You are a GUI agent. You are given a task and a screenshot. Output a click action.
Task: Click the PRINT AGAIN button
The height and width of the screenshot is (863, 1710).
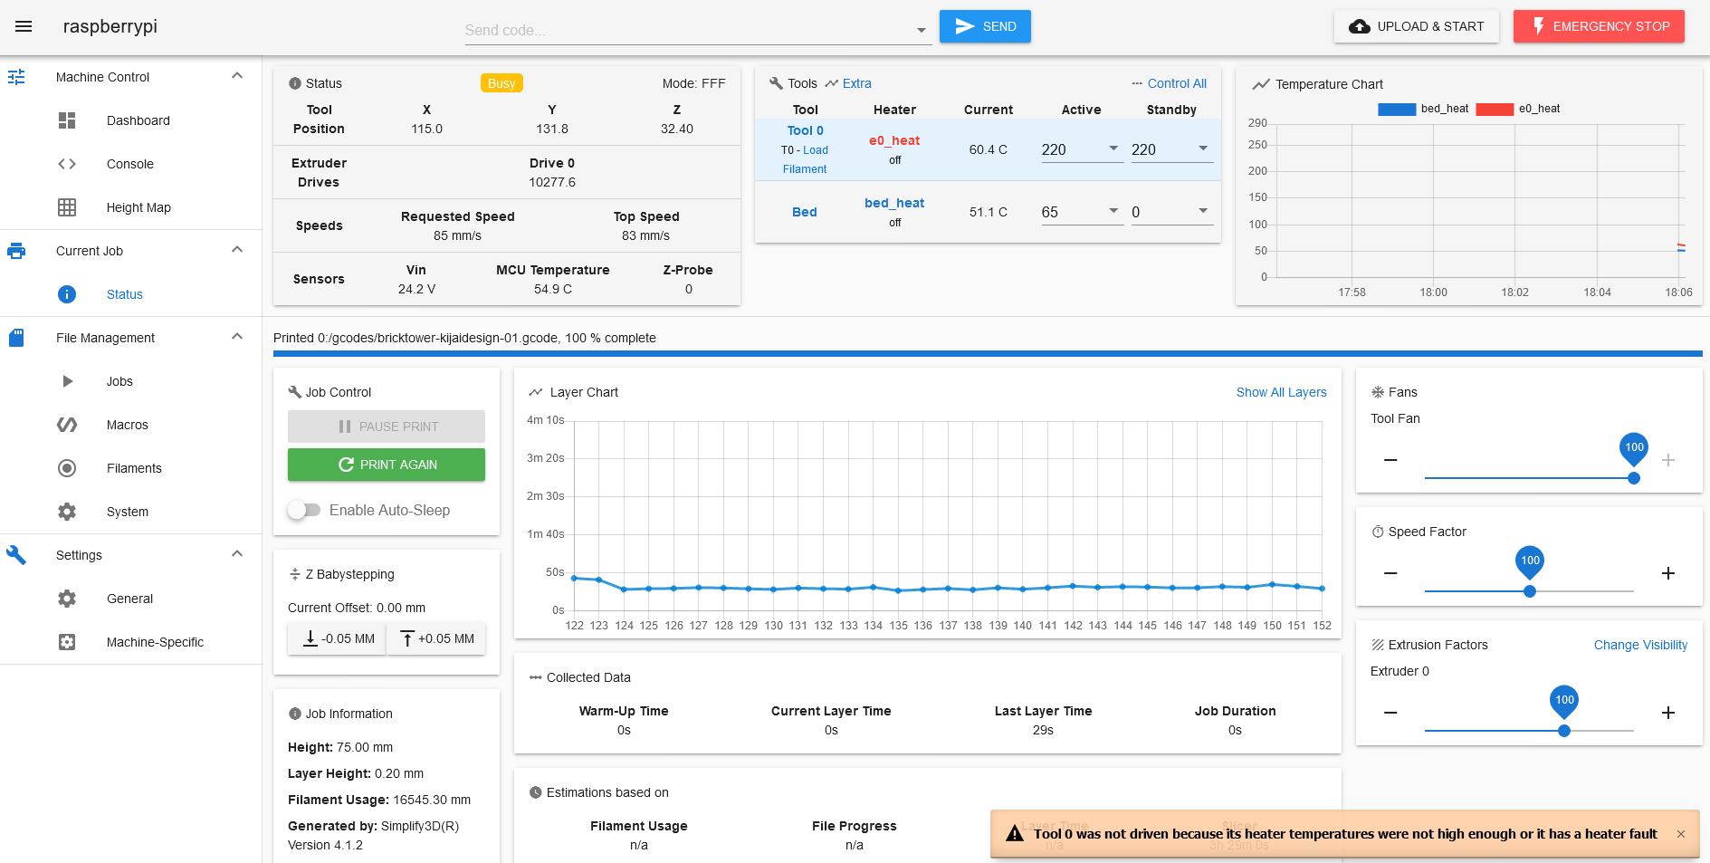coord(387,465)
